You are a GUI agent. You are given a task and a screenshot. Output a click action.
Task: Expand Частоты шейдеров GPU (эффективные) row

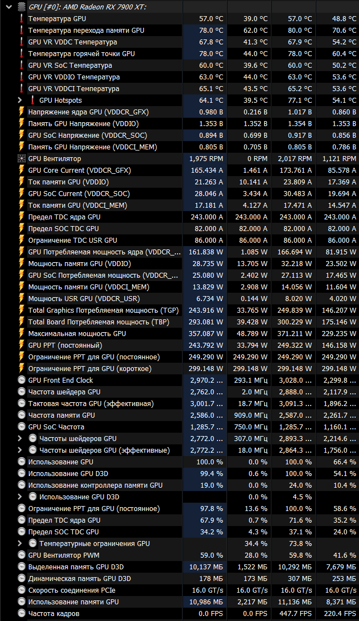click(x=20, y=450)
